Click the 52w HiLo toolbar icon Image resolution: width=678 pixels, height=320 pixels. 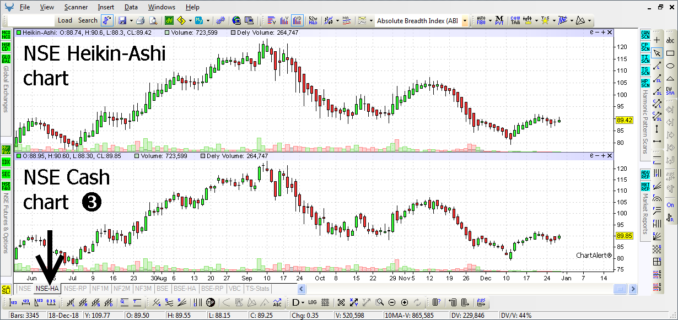(313, 21)
